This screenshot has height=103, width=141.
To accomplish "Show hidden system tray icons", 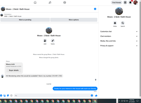I will 119,101.
